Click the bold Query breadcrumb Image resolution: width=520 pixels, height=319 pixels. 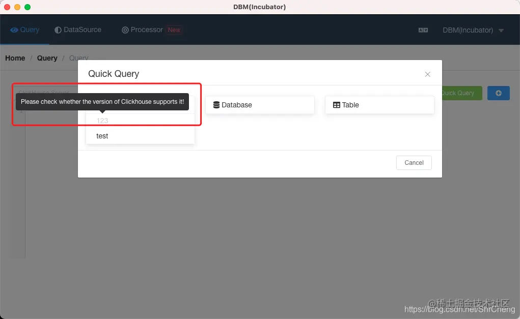click(47, 58)
